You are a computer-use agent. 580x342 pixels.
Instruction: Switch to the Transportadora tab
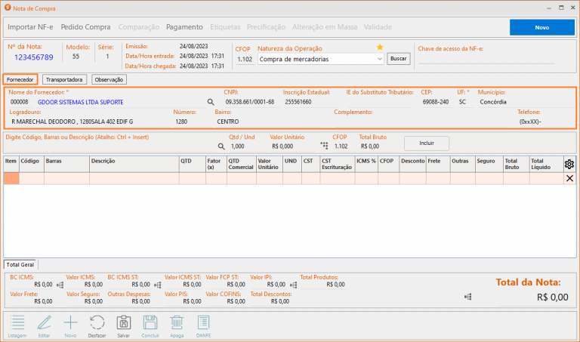64,79
